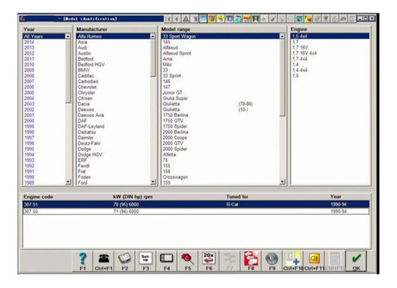The width and height of the screenshot is (397, 288).
Task: Click down arrow of Manufacturer list scrollbar
Action: click(x=152, y=182)
